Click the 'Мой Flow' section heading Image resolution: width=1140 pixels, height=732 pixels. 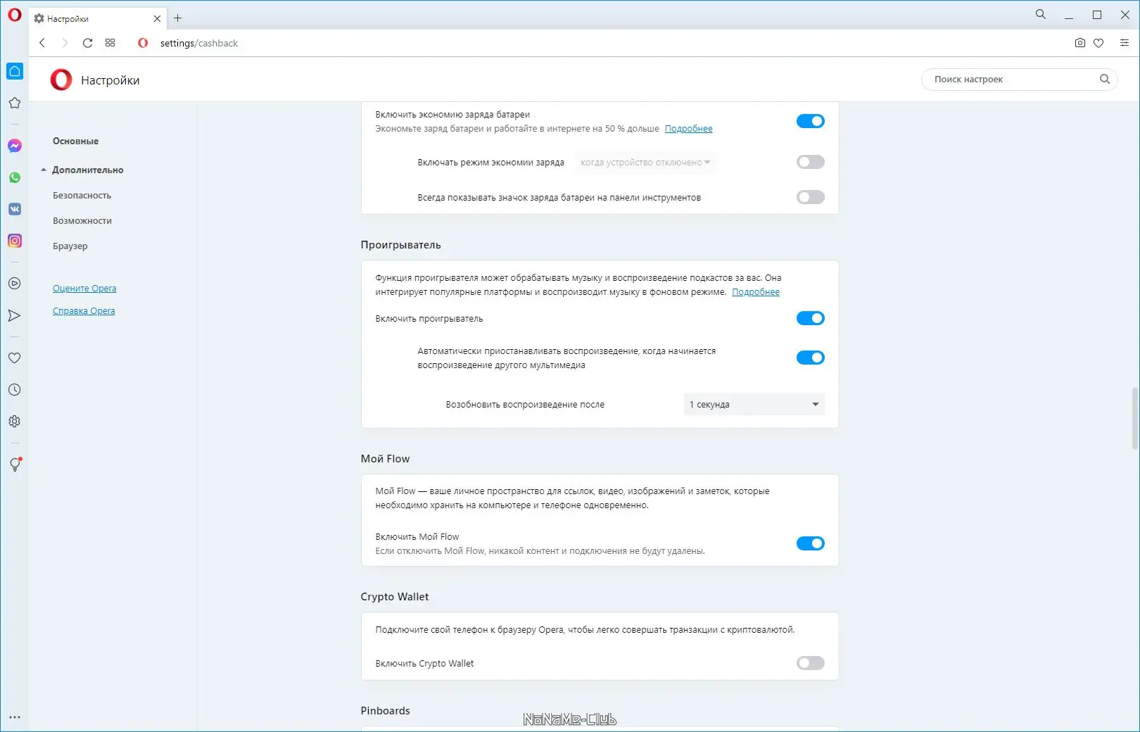(x=385, y=459)
